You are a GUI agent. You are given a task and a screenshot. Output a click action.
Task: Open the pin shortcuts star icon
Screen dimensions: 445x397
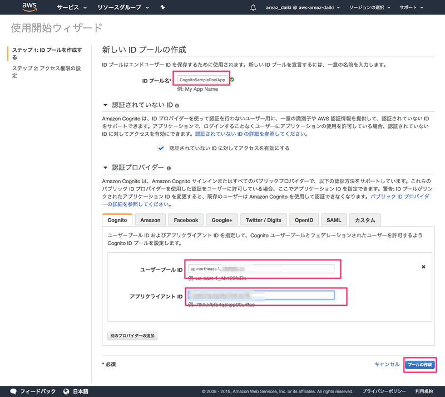(162, 7)
